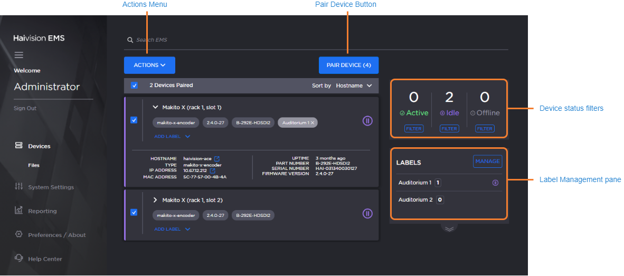
Task: Click into the Search EMS field
Action: click(317, 40)
